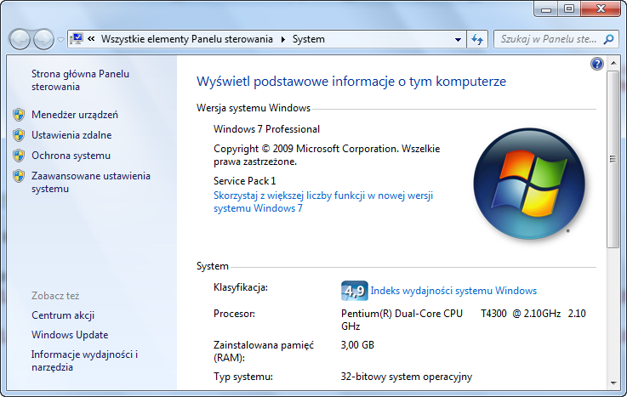Open Indeks wydajności systemu Windows link
The height and width of the screenshot is (397, 627).
(453, 291)
